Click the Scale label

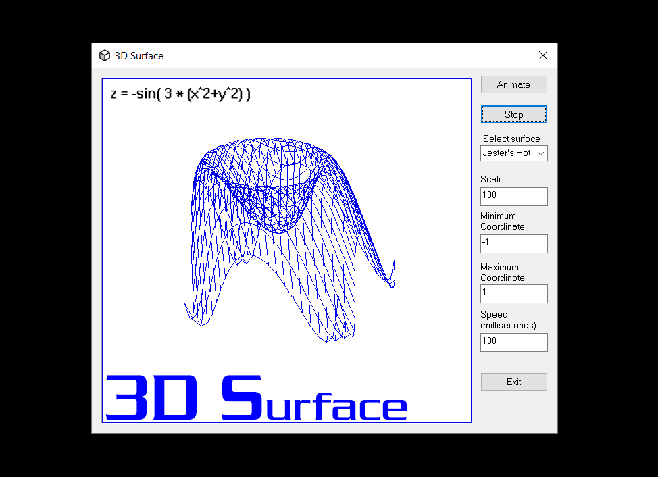(492, 179)
